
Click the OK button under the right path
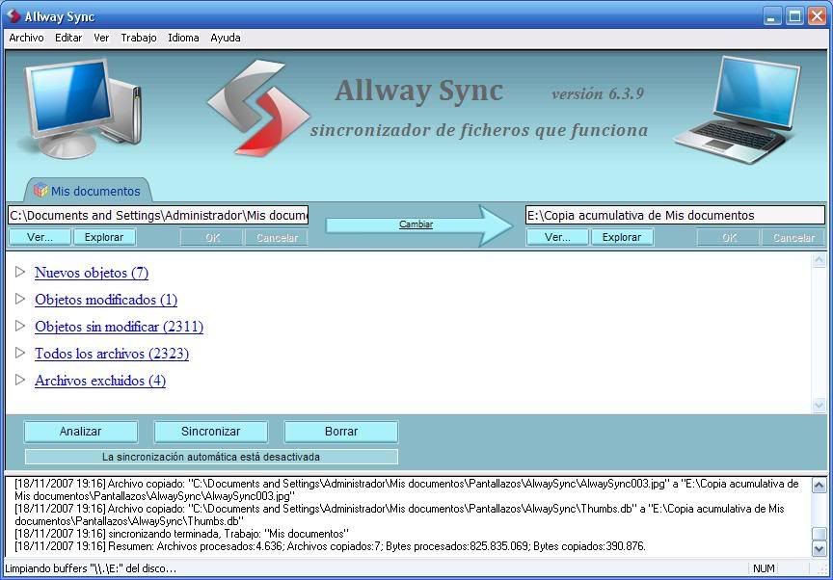pos(729,238)
